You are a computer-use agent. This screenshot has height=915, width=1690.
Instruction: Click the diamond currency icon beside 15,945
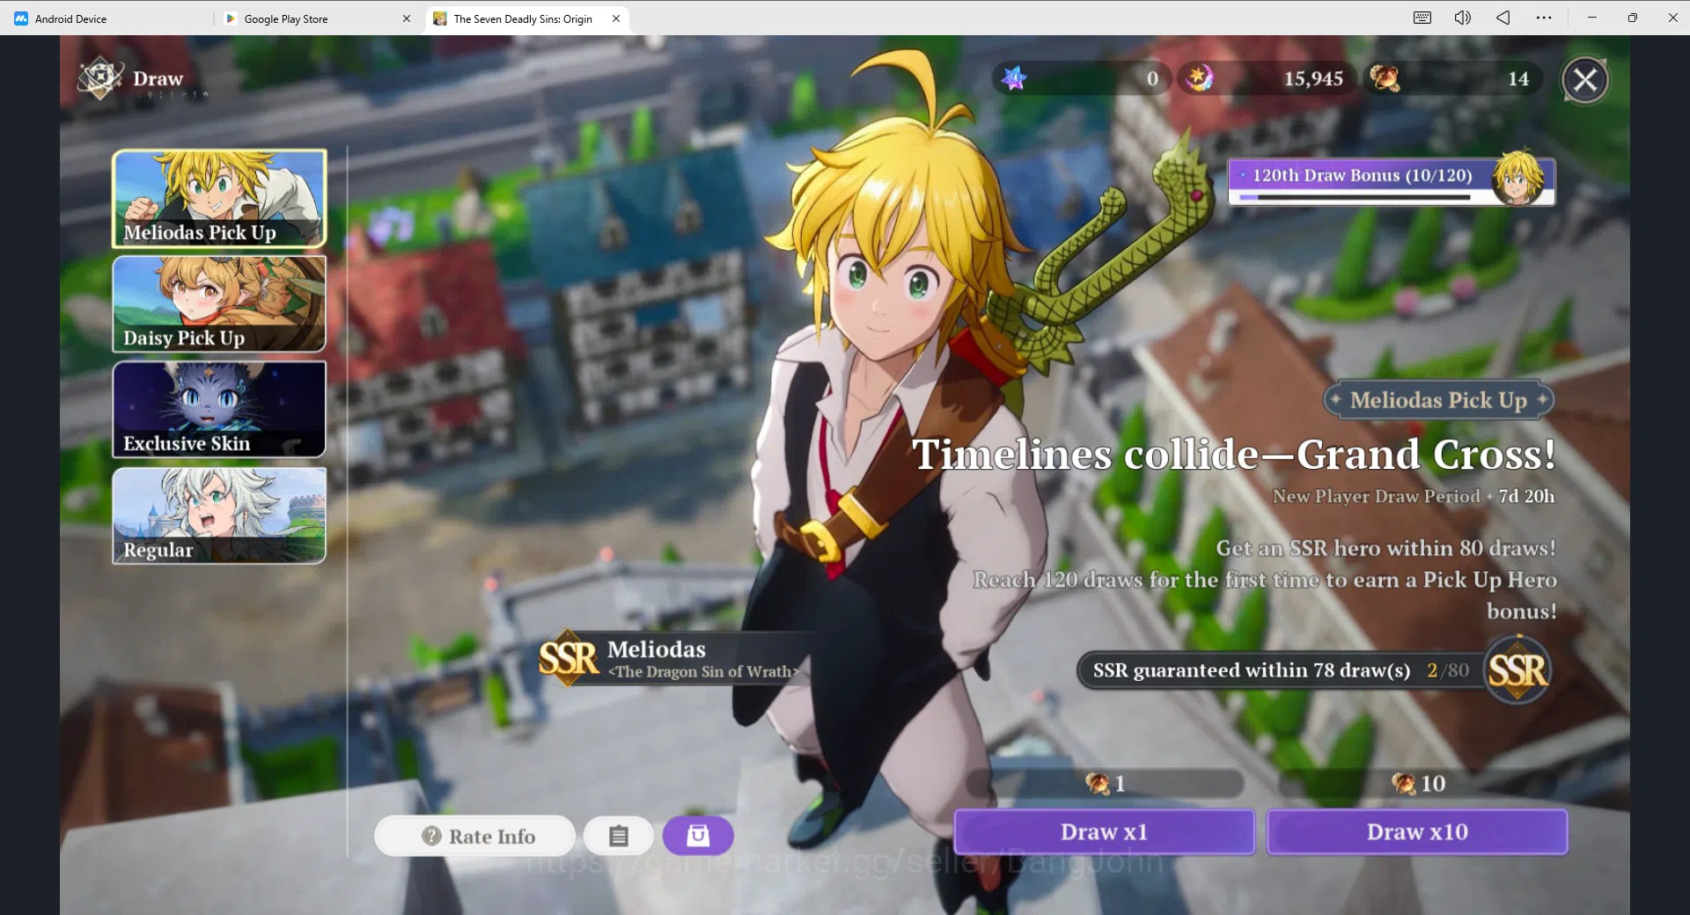[1199, 78]
